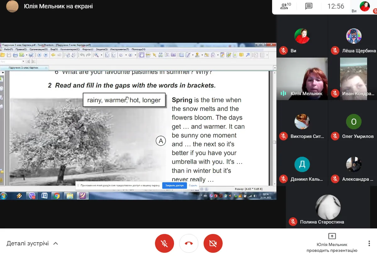The image size is (377, 258).
Task: Hang up with the red phone button
Action: (189, 244)
